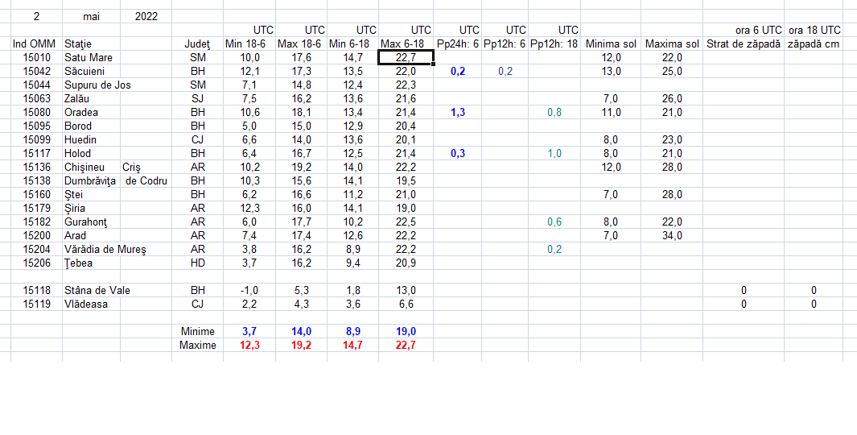Click Săcuieni Pp12h value 0,2
This screenshot has width=857, height=435.
click(505, 71)
